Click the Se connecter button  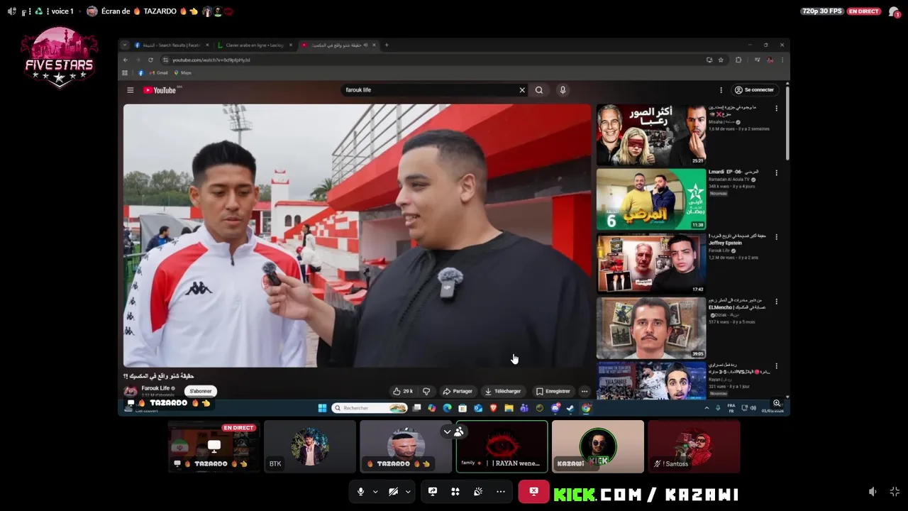754,90
